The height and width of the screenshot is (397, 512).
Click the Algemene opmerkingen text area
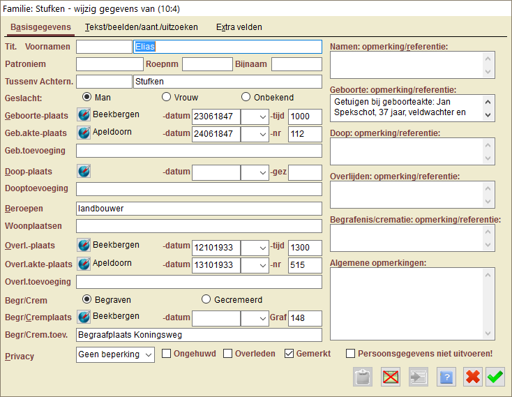point(412,304)
